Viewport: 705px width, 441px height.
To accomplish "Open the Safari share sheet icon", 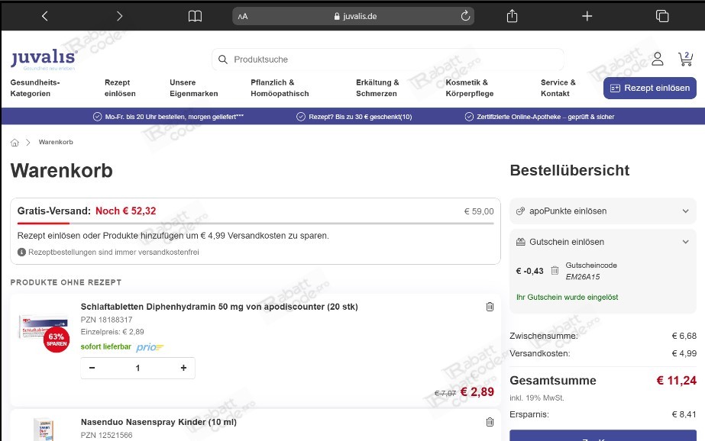I will pos(512,16).
